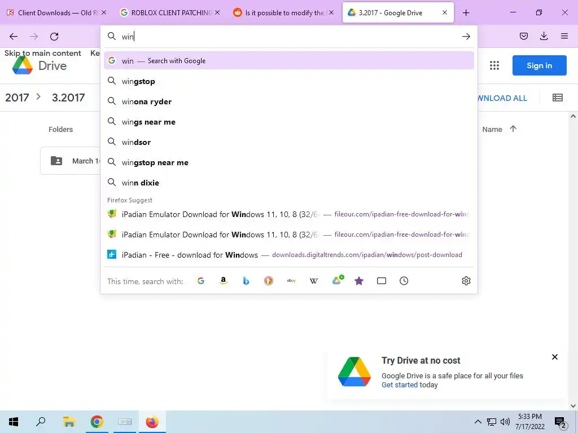Open a new tab with the plus button

coord(466,13)
